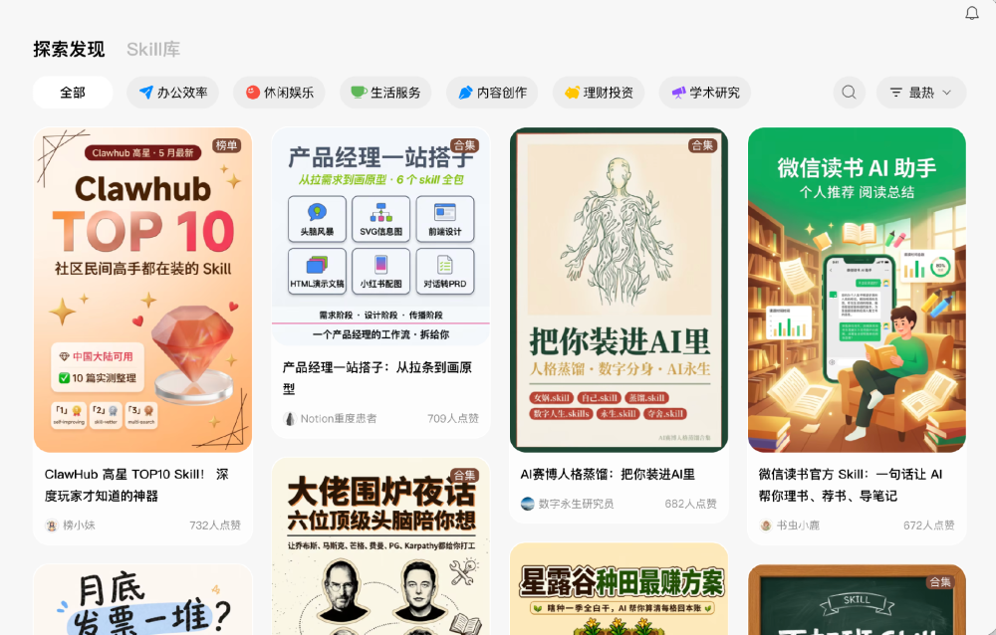996x635 pixels.
Task: Click the 榜小妹 author avatar
Action: point(52,526)
